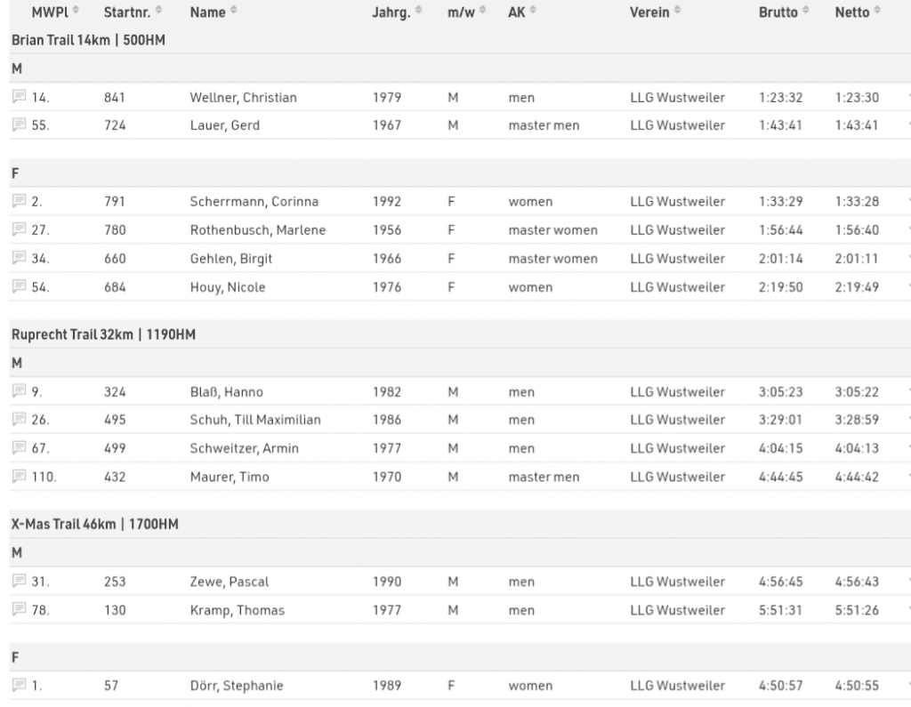Screen dimensions: 911x707
Task: Sort results by Name column
Action: pyautogui.click(x=233, y=11)
